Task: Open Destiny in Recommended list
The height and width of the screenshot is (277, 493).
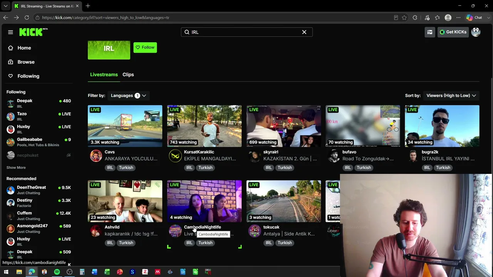Action: click(39, 203)
